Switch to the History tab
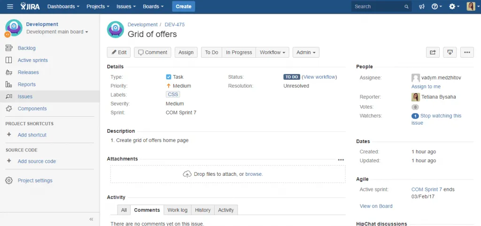Screen dimensions: 481x226 click(203, 210)
